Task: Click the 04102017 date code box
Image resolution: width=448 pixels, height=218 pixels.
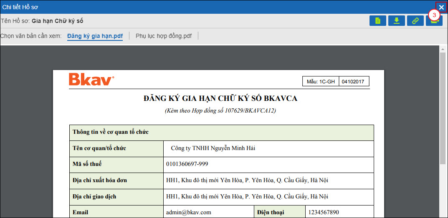Action: pos(354,81)
